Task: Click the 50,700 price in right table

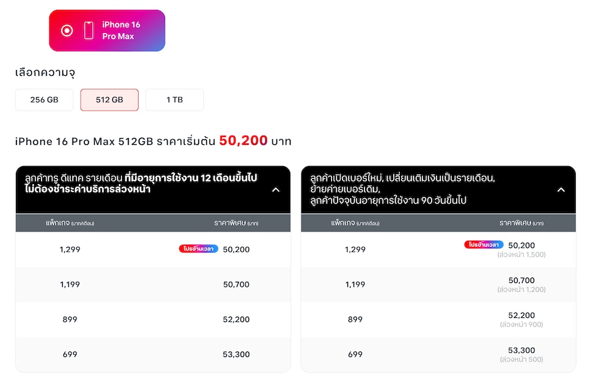Action: coord(521,281)
